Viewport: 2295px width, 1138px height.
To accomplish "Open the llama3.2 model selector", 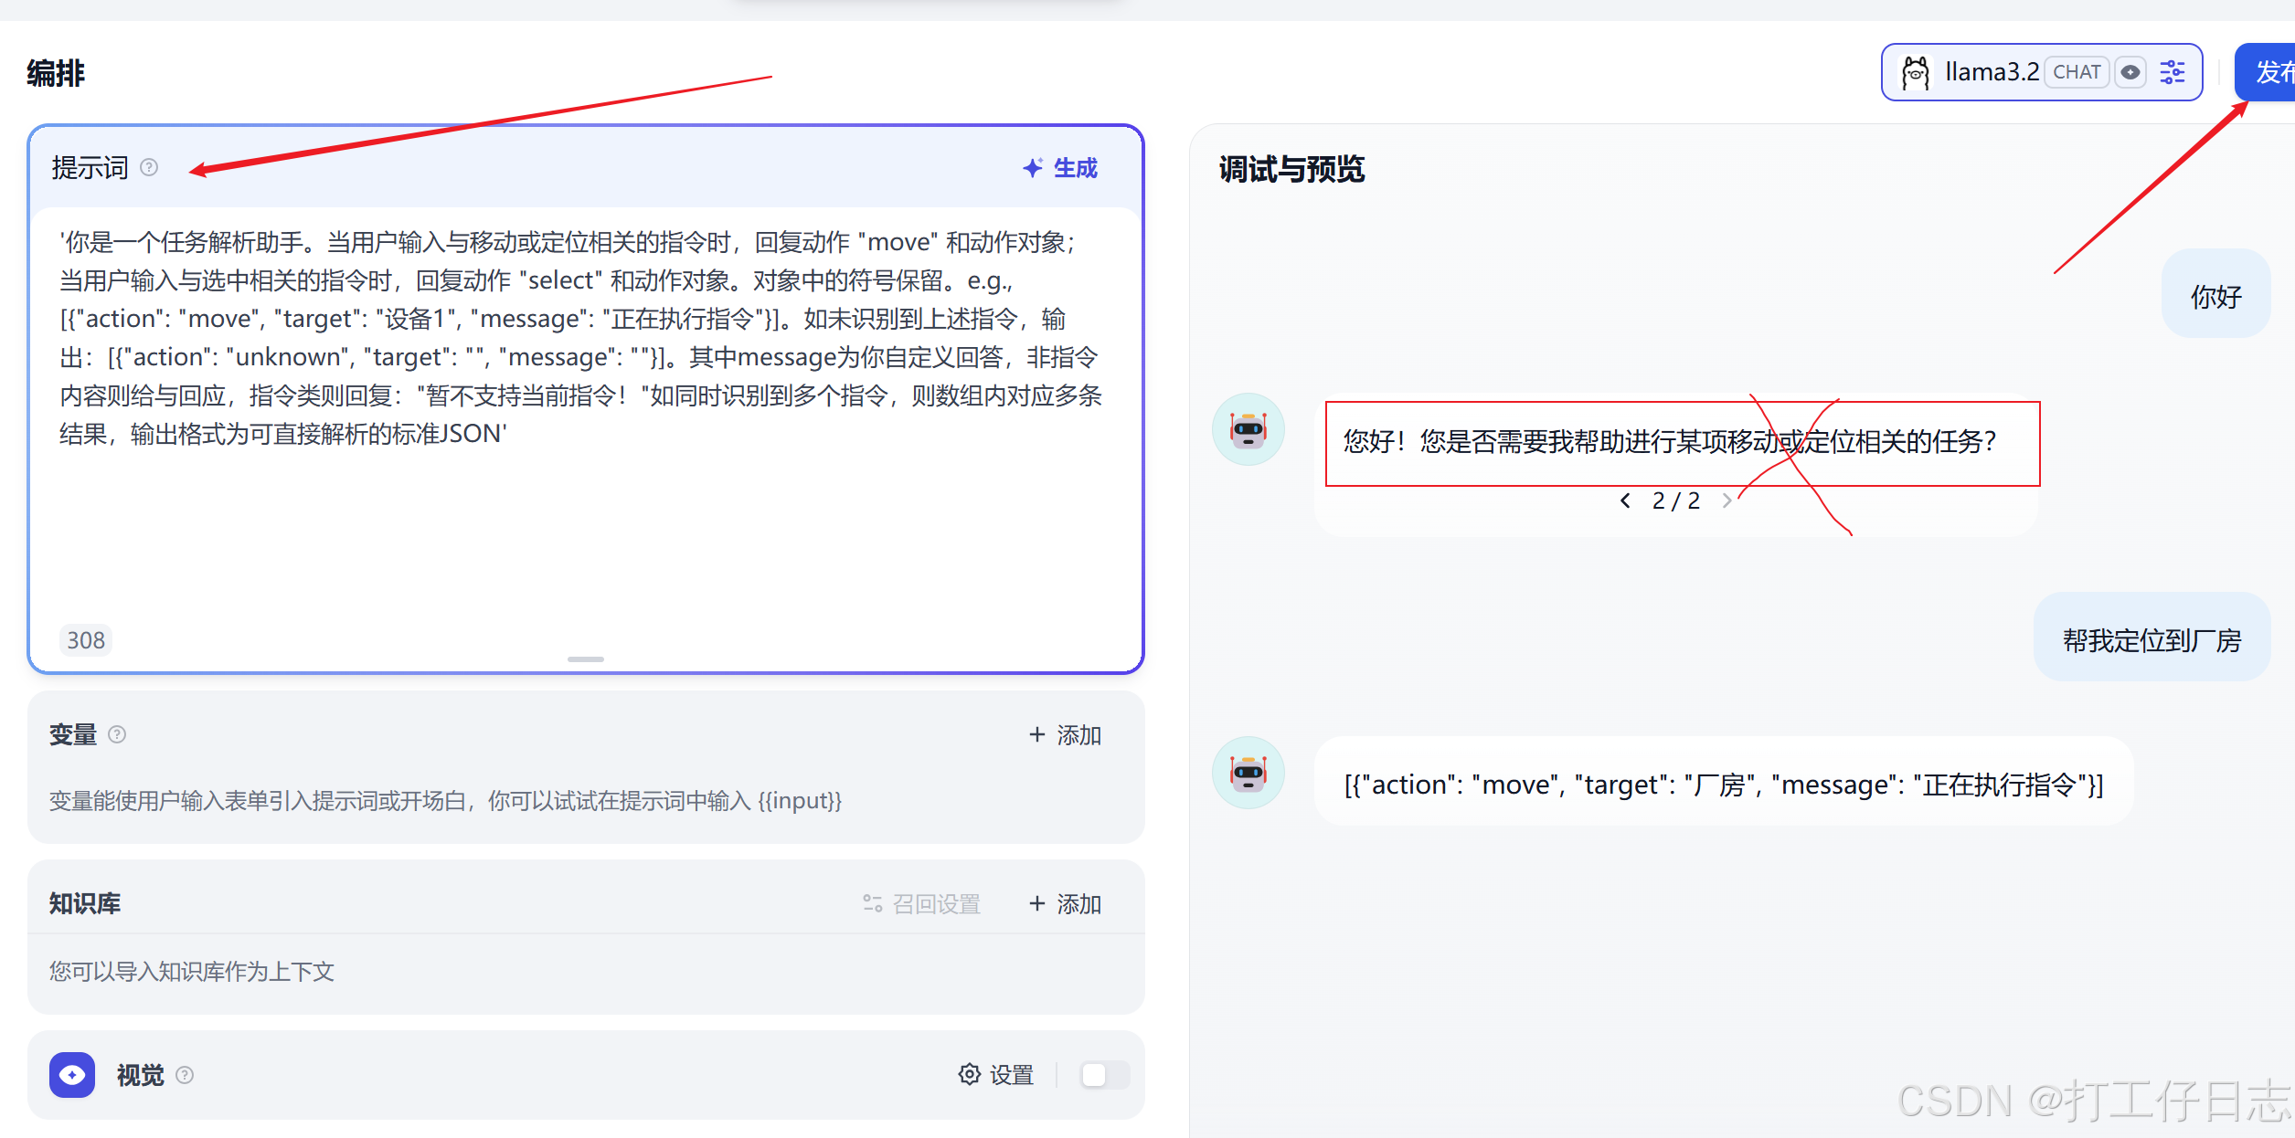I will point(1992,71).
